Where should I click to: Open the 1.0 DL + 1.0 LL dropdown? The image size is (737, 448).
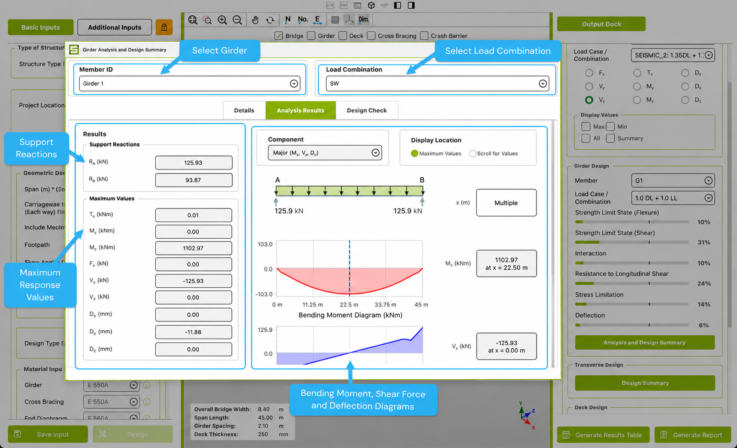(672, 198)
